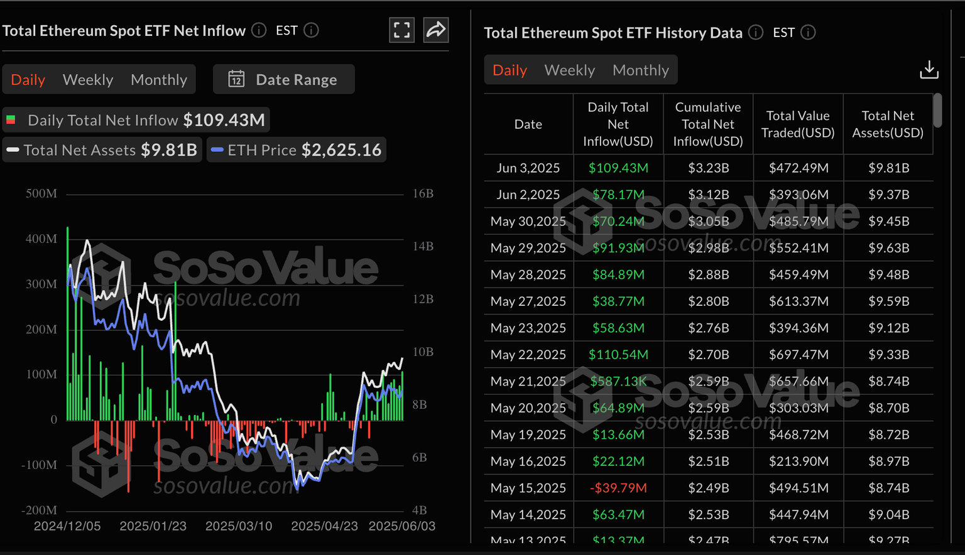Image resolution: width=965 pixels, height=555 pixels.
Task: Toggle Total Net Assets line visibility
Action: pyautogui.click(x=102, y=150)
